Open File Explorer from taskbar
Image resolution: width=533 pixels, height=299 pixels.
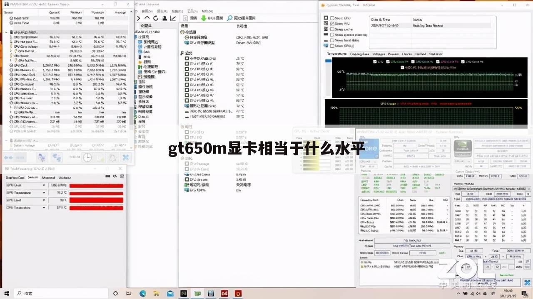156,294
